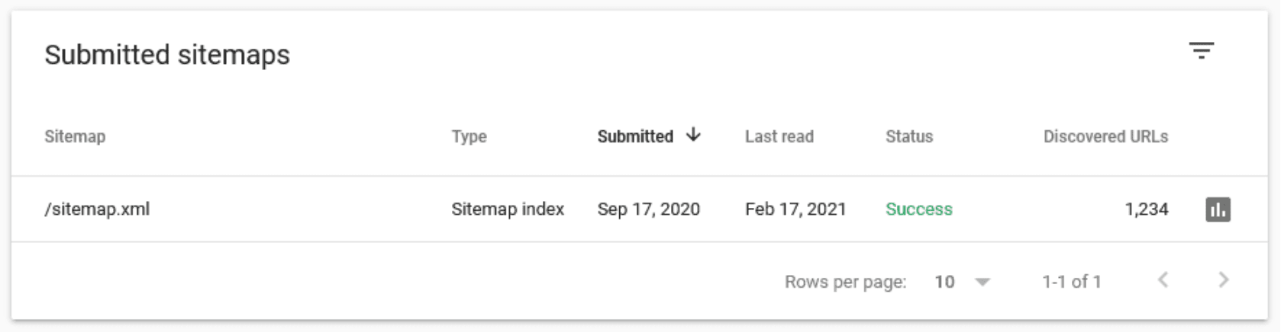This screenshot has width=1281, height=332.
Task: Go to previous page chevron
Action: (1163, 280)
